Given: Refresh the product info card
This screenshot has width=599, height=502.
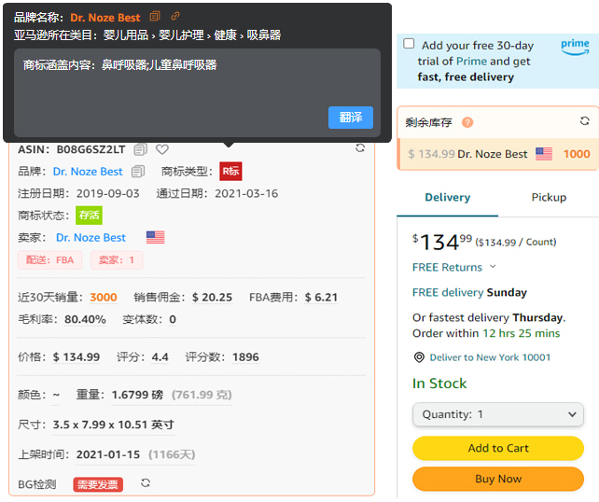Looking at the screenshot, I should coord(360,147).
